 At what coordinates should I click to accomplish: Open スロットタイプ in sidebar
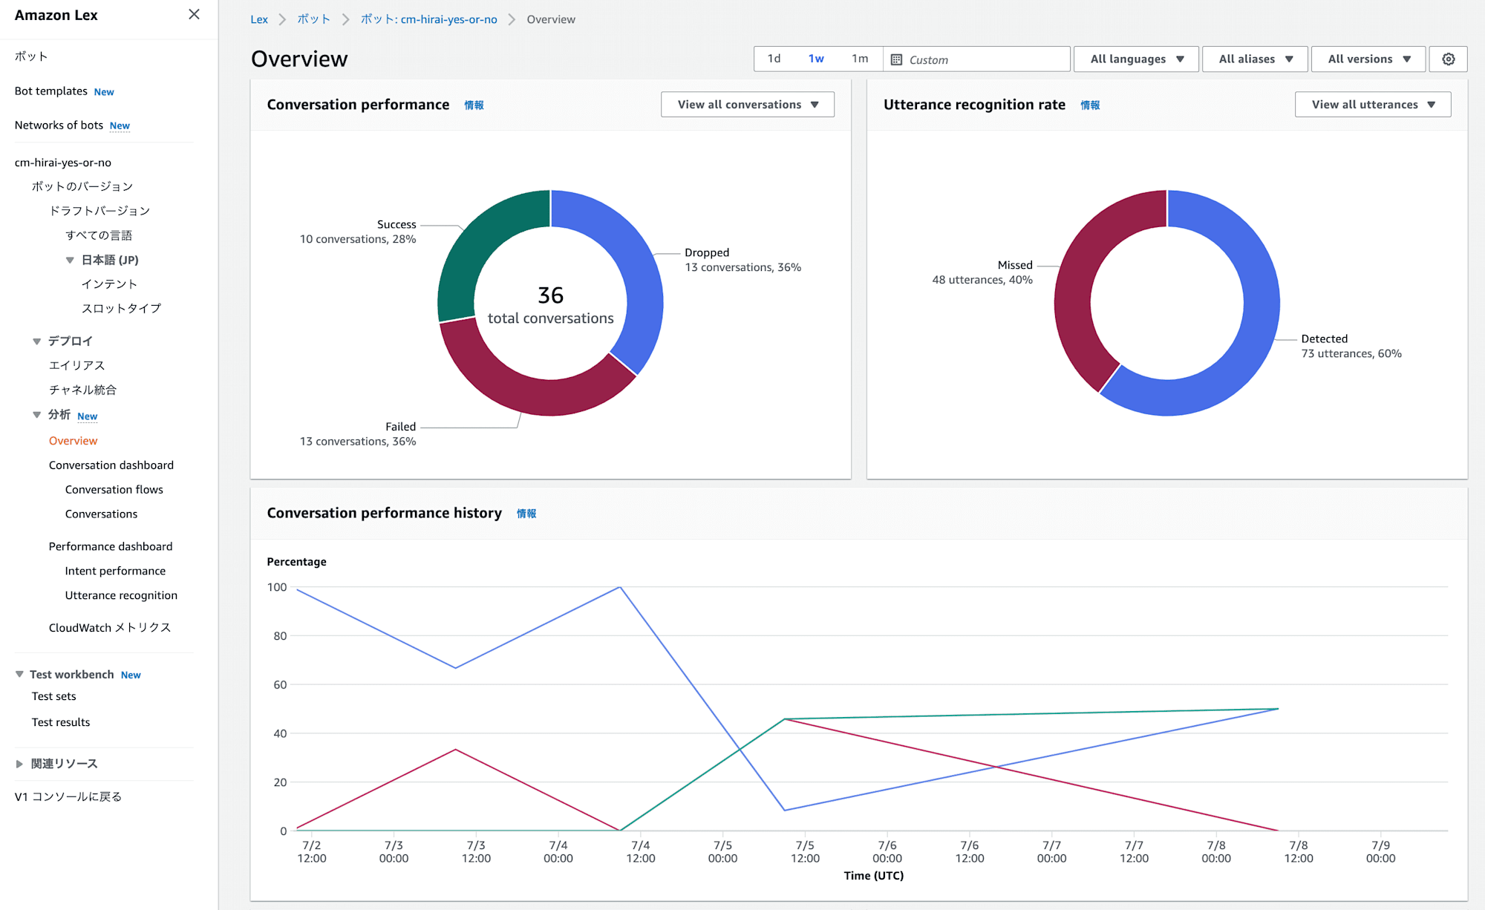pyautogui.click(x=121, y=309)
